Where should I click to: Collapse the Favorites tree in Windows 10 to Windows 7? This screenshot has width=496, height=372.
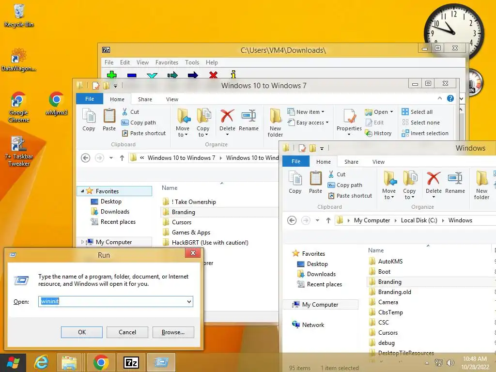tap(82, 191)
